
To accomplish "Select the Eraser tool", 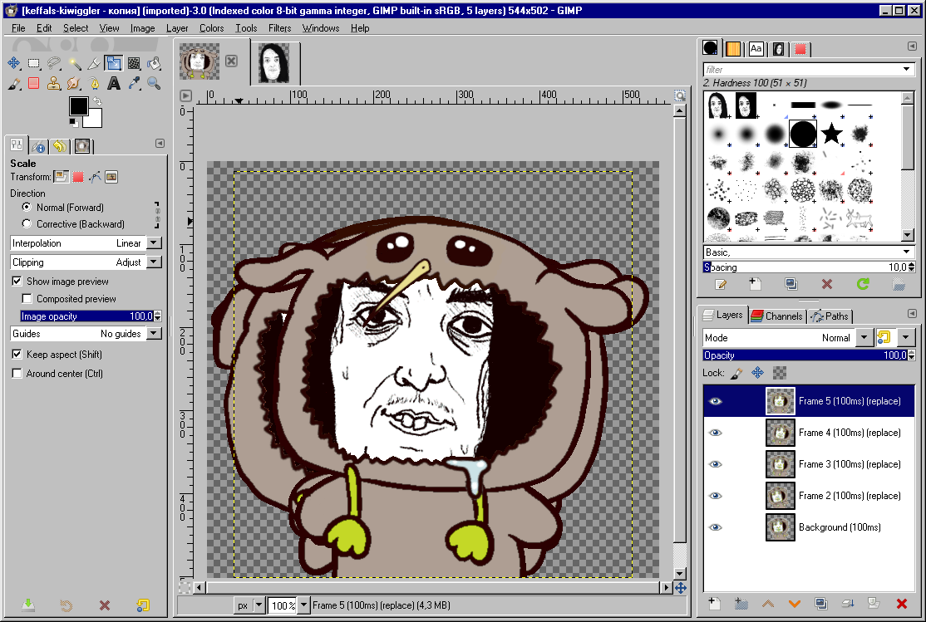I will pyautogui.click(x=33, y=83).
